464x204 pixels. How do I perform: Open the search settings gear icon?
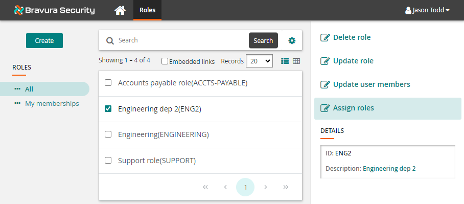[x=292, y=40]
